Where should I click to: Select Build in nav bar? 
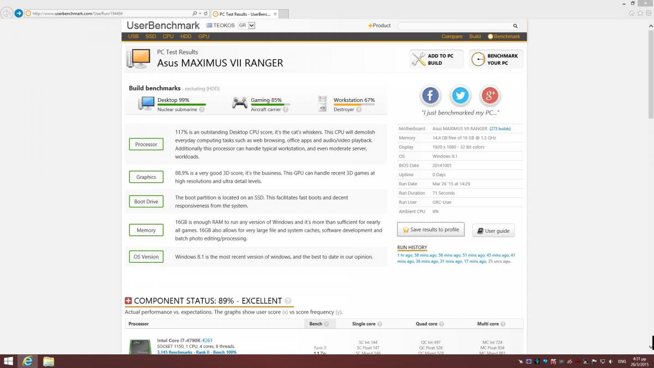pyautogui.click(x=475, y=37)
